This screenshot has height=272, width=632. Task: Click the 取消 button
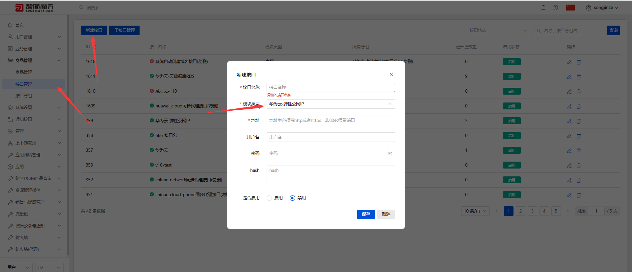(386, 214)
